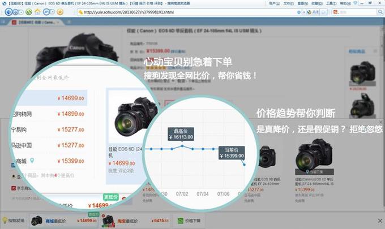This screenshot has width=385, height=229.
Task: Open the 帮助 menu
Action: 345,3
